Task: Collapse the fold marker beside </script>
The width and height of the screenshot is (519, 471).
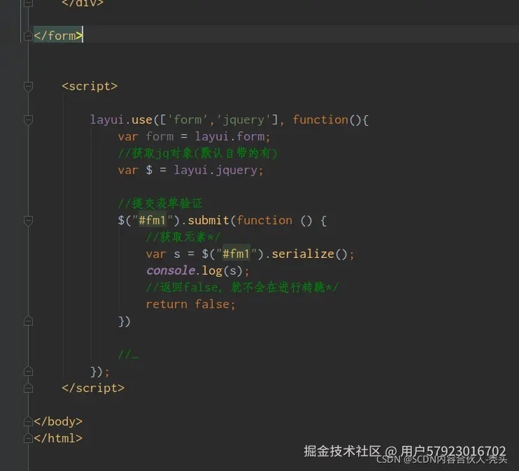Action: [x=28, y=388]
